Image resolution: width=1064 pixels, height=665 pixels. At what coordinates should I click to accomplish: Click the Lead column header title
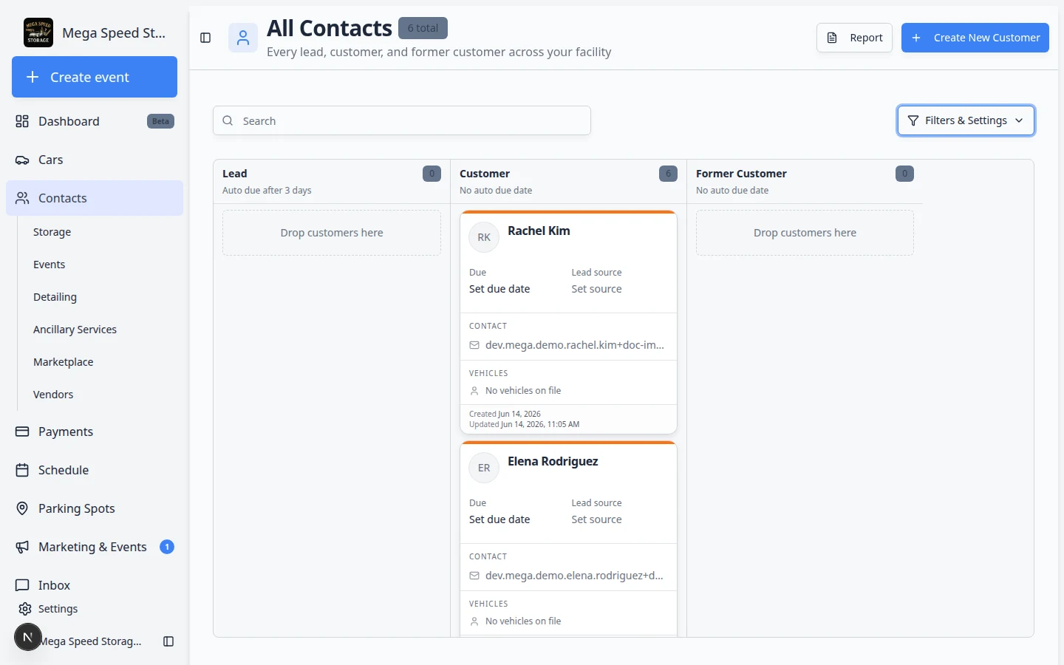[x=235, y=174]
